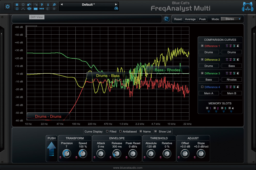
Task: Expand memory slot 3 triangle arrow
Action: [224, 112]
